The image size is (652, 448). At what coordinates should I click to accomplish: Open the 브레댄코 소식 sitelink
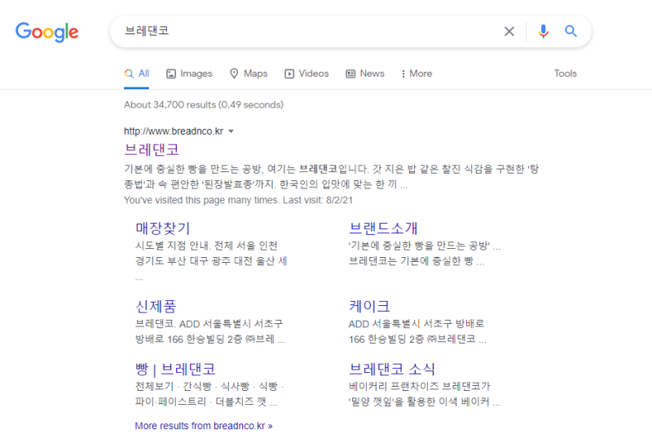[x=392, y=370]
